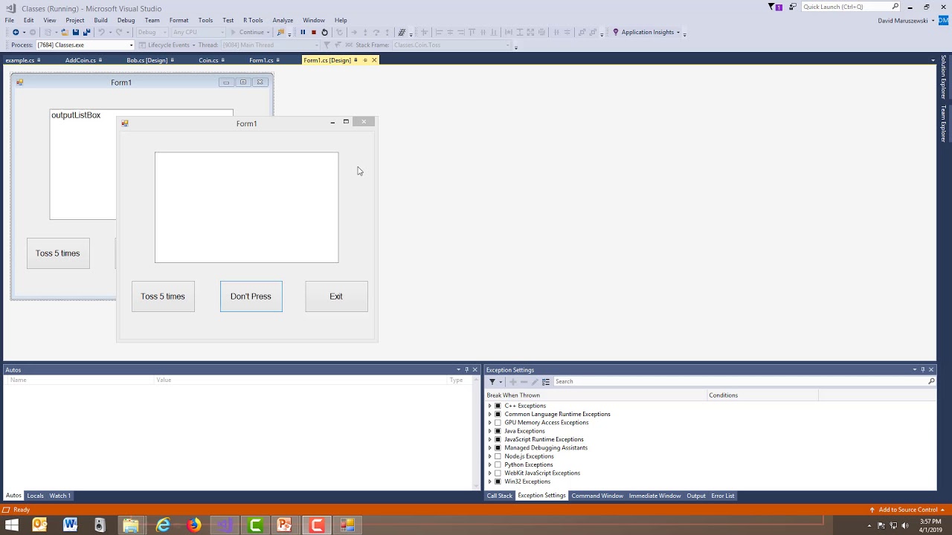952x535 pixels.
Task: Click the Save All icon in toolbar
Action: click(x=86, y=32)
